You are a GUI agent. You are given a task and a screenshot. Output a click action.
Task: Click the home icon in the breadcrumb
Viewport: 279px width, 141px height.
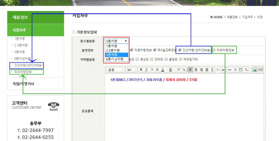pyautogui.click(x=211, y=17)
